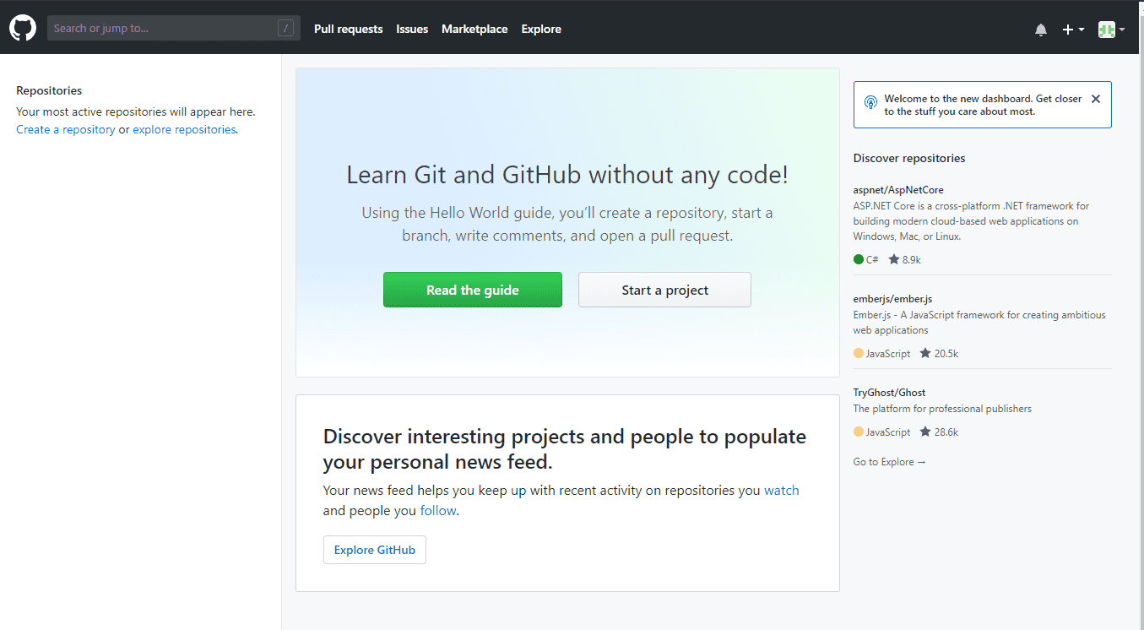Open Pull requests in top navigation
Viewport: 1144px width, 630px height.
pos(348,29)
